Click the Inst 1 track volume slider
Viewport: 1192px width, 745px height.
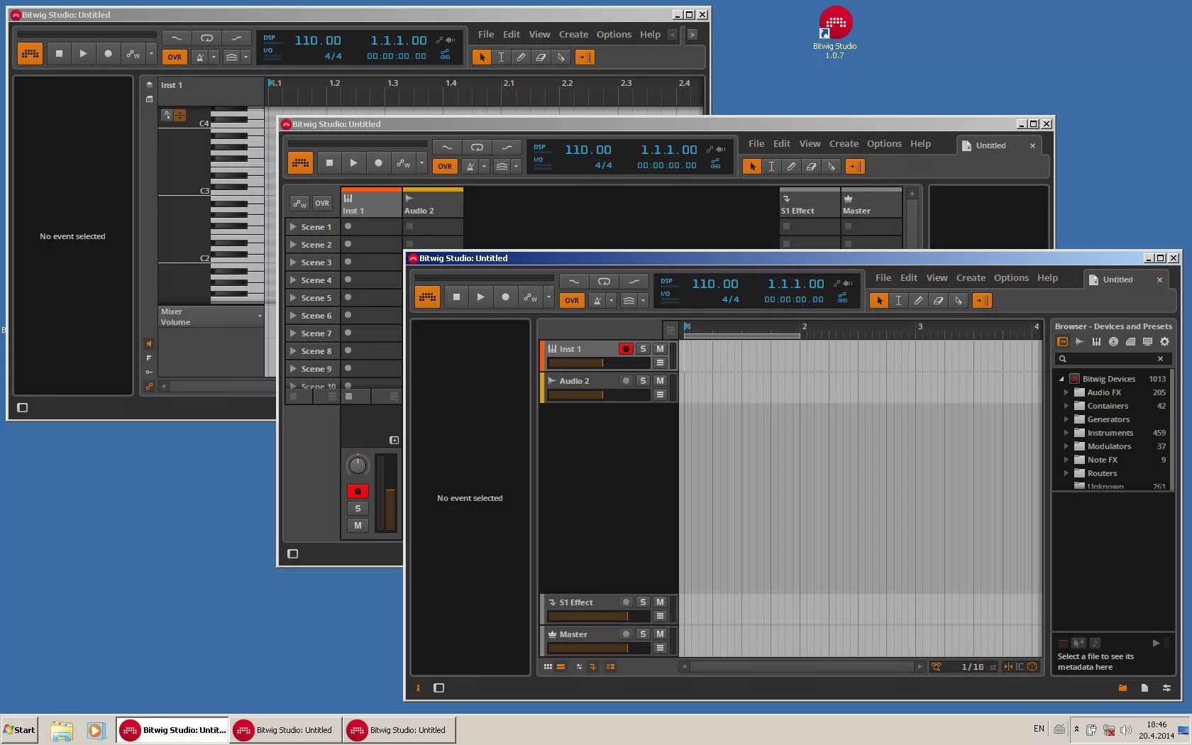pos(599,363)
